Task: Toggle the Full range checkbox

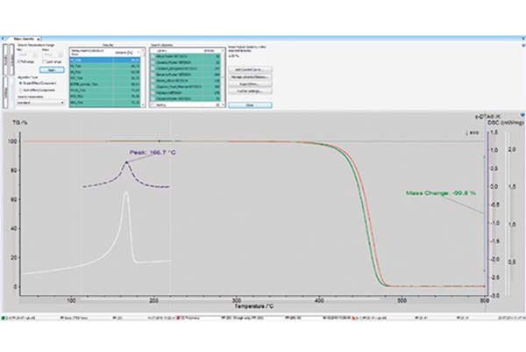Action: tap(19, 61)
